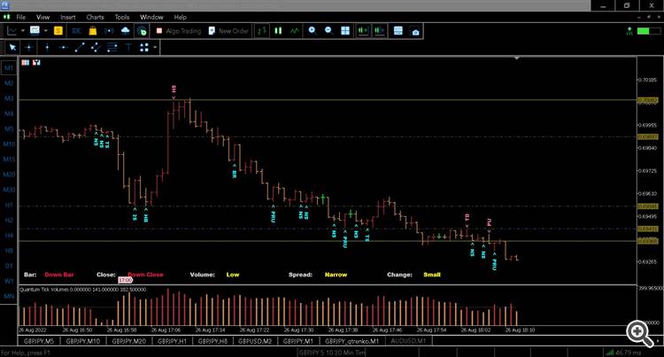Screen dimensions: 664x357
Task: Select the M1 timeframe
Action: (9, 67)
